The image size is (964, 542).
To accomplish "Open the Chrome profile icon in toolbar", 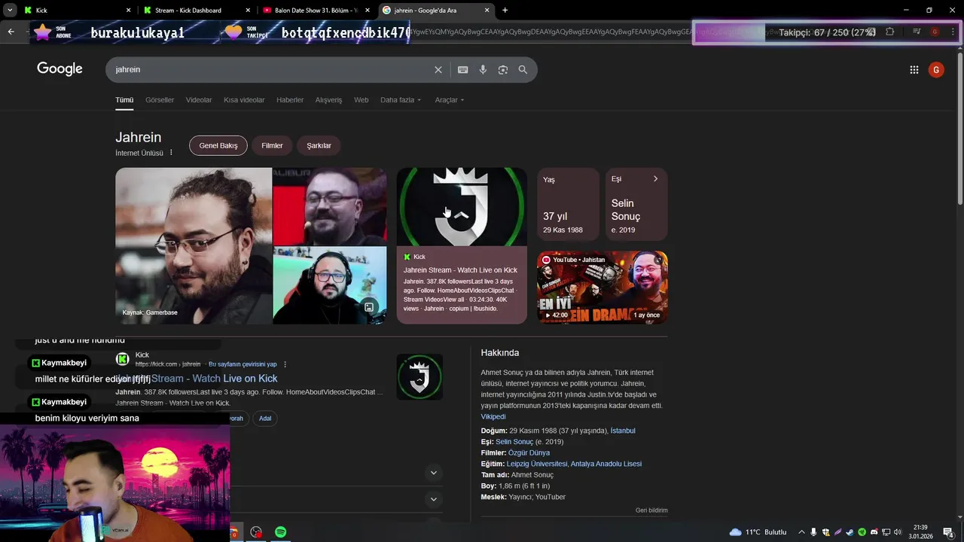I will [935, 32].
